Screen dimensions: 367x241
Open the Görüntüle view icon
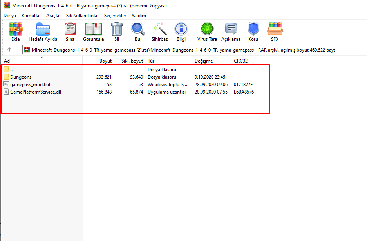pyautogui.click(x=93, y=29)
